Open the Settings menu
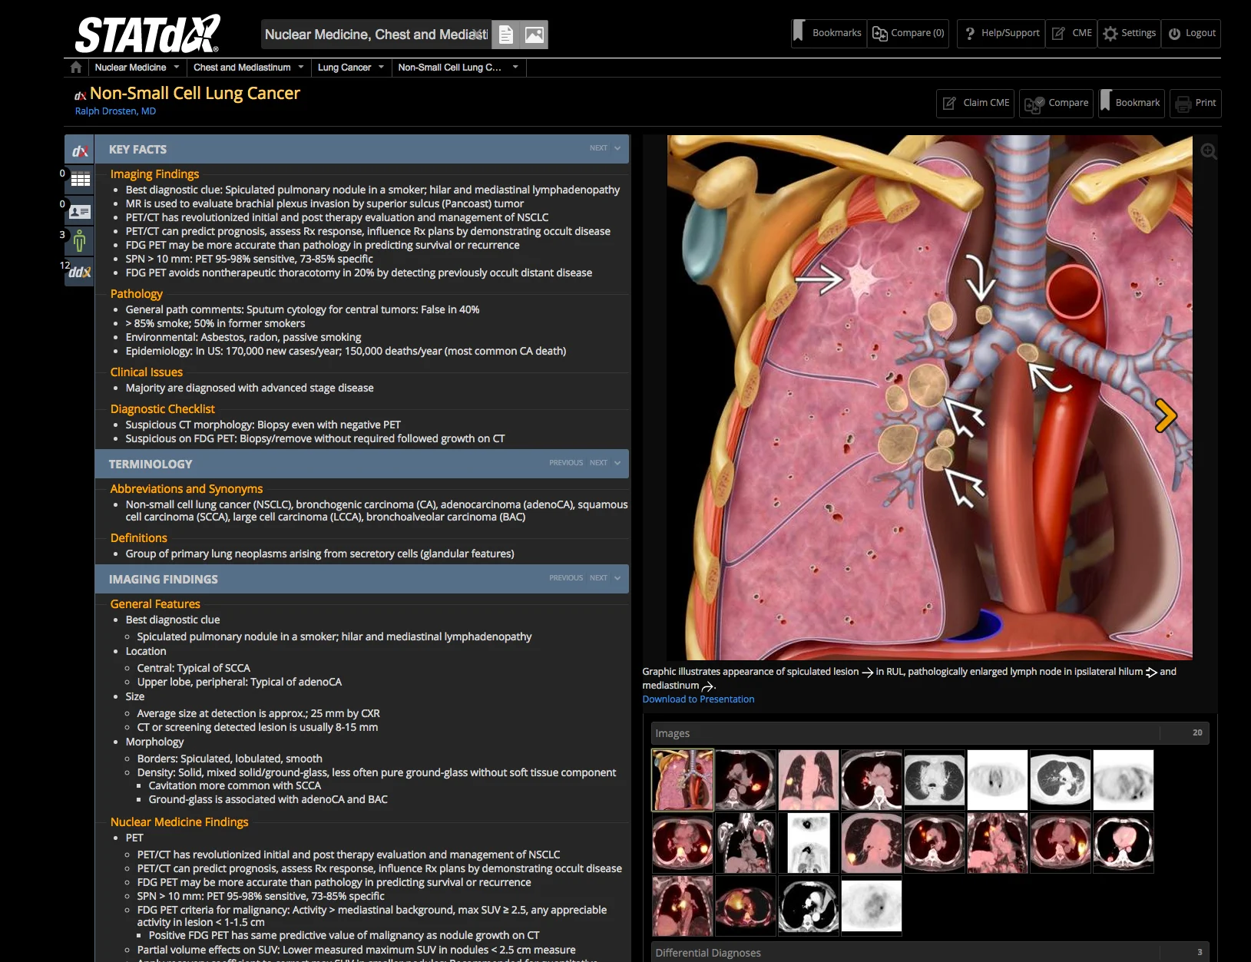 1129,33
